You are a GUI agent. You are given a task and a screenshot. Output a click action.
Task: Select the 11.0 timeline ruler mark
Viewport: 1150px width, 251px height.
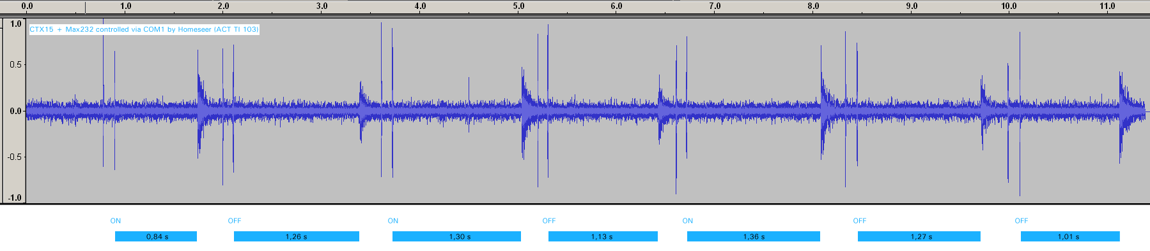1107,6
